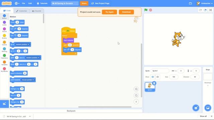Click Try Again to save
The width and height of the screenshot is (214, 120).
[109, 12]
